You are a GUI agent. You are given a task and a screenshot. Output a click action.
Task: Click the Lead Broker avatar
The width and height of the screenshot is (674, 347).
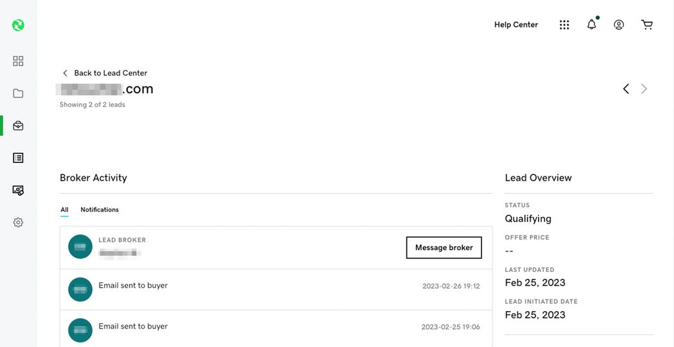click(x=80, y=247)
